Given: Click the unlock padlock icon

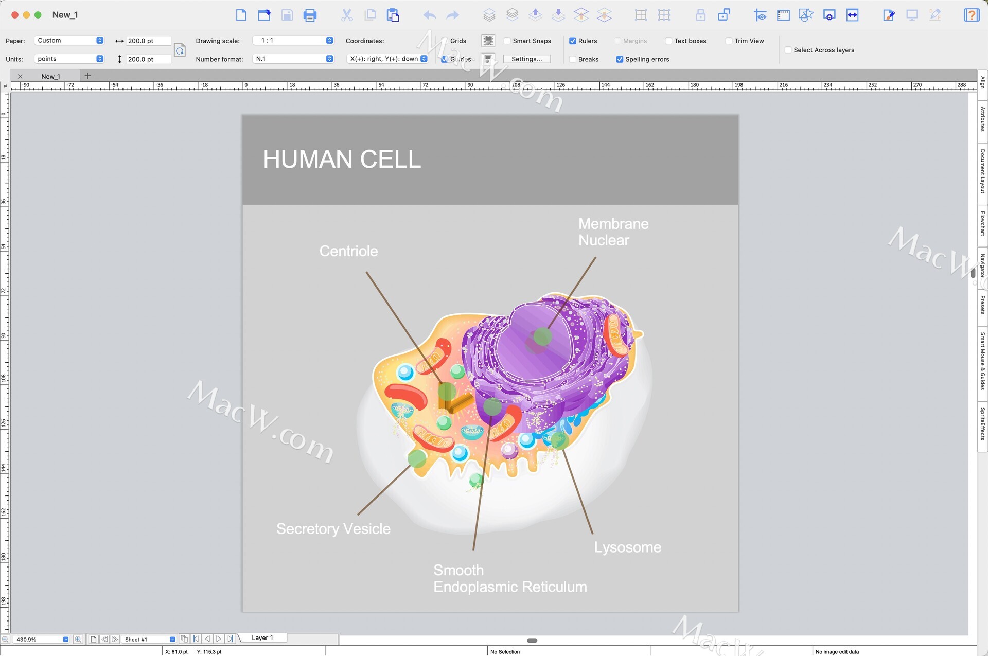Looking at the screenshot, I should click(724, 15).
